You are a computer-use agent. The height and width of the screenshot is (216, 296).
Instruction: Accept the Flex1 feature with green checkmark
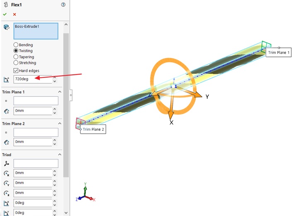5,15
